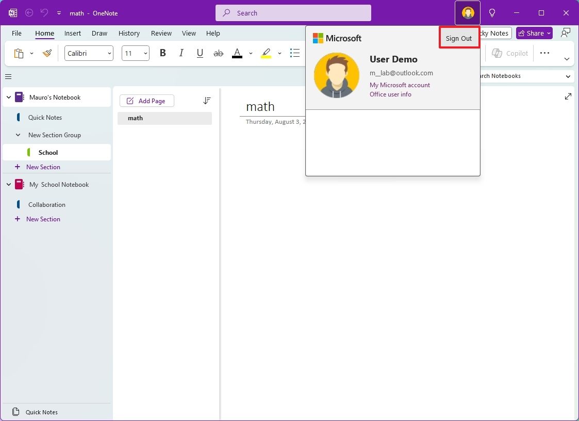Open the Copilot pane
The height and width of the screenshot is (421, 579).
[x=509, y=53]
